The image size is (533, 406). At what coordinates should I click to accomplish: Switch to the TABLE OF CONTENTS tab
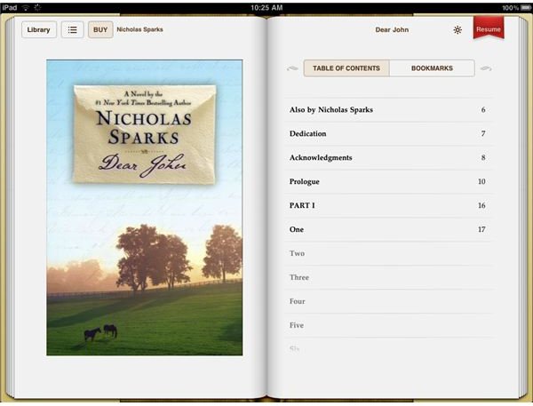(346, 68)
